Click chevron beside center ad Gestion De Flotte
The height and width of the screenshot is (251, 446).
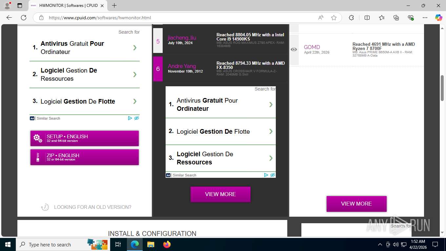pos(271,131)
